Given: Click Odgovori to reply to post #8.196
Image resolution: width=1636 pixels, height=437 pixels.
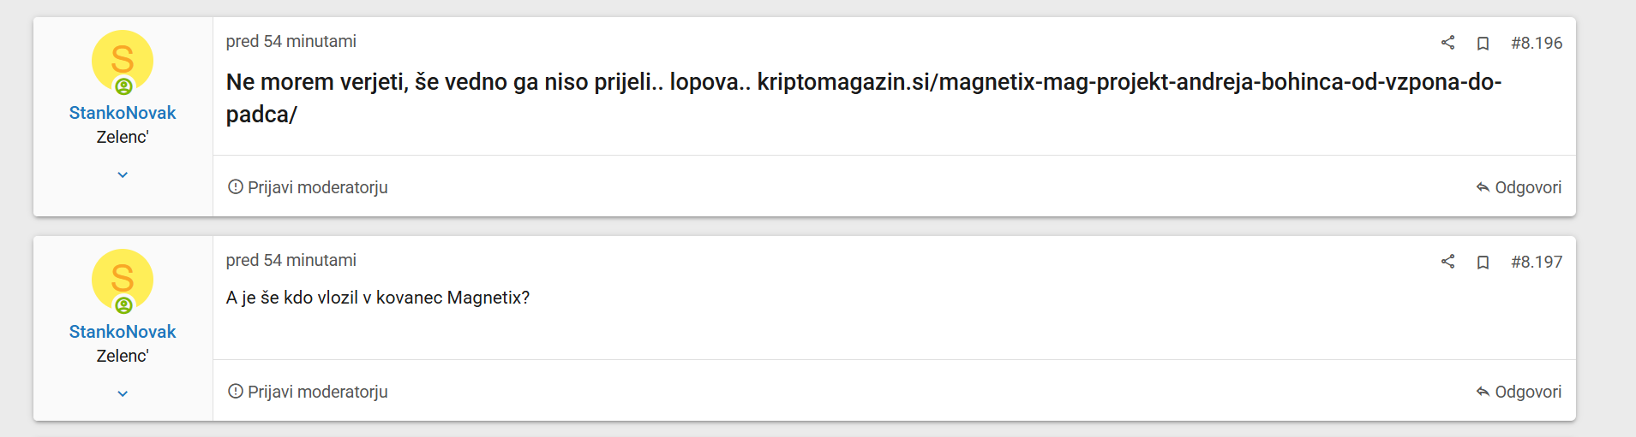Looking at the screenshot, I should [x=1527, y=187].
